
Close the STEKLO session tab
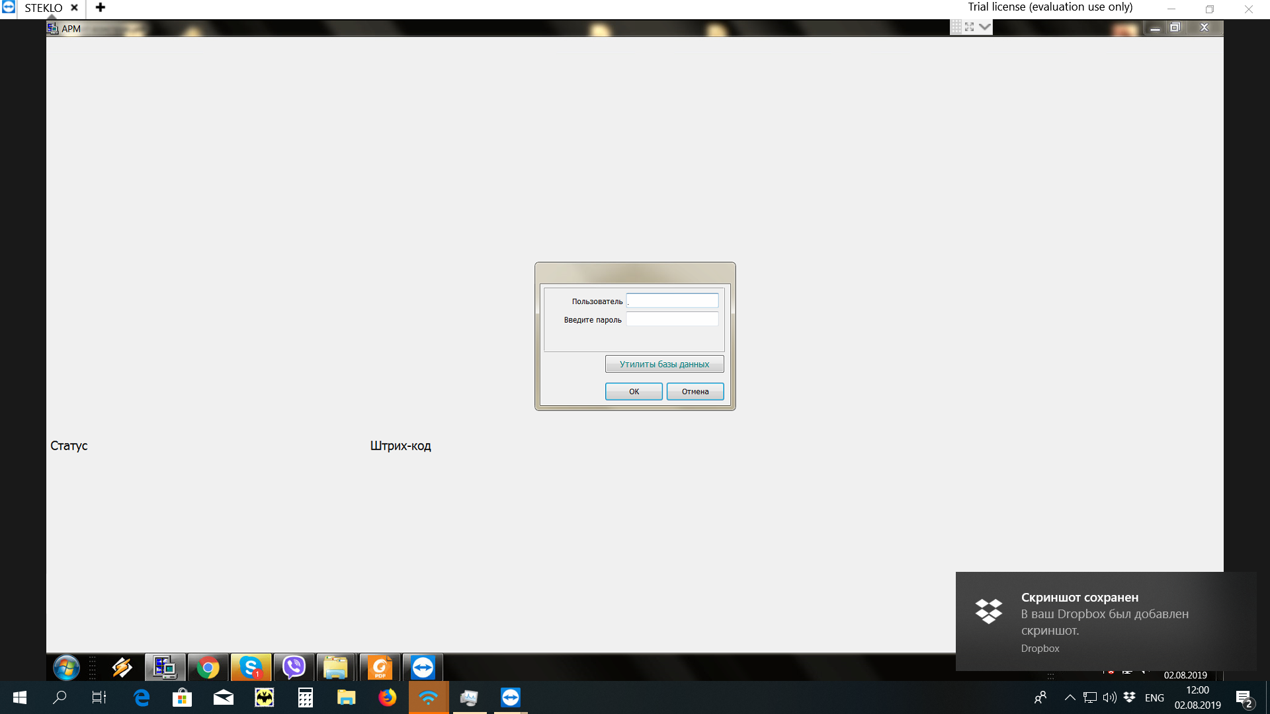point(74,8)
